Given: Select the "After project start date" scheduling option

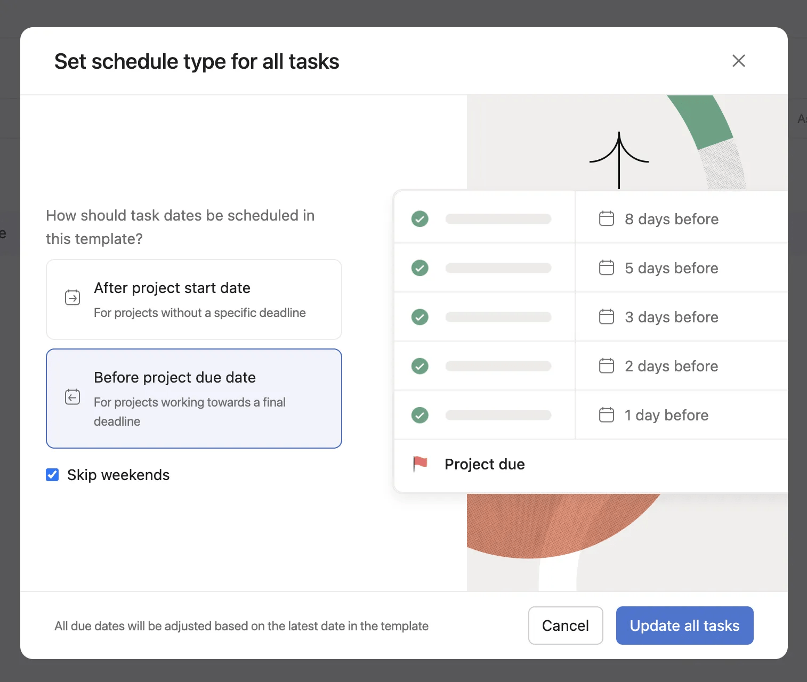Looking at the screenshot, I should point(193,299).
